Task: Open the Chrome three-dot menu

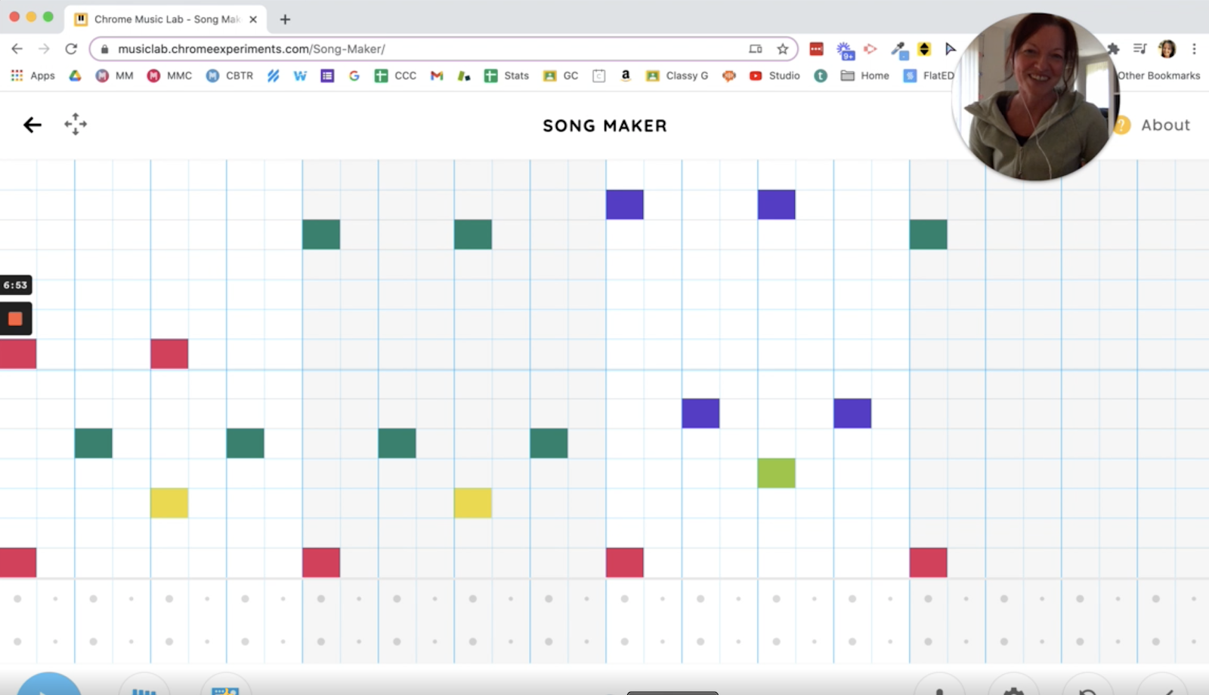Action: (x=1194, y=49)
